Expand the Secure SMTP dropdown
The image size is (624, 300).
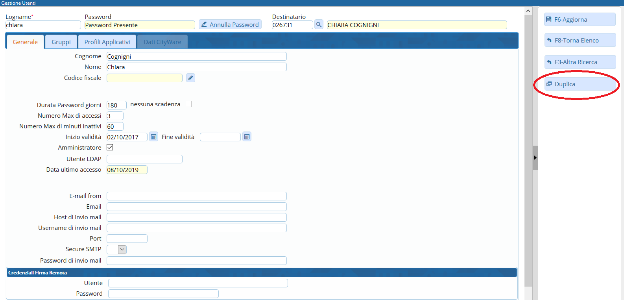tap(122, 249)
